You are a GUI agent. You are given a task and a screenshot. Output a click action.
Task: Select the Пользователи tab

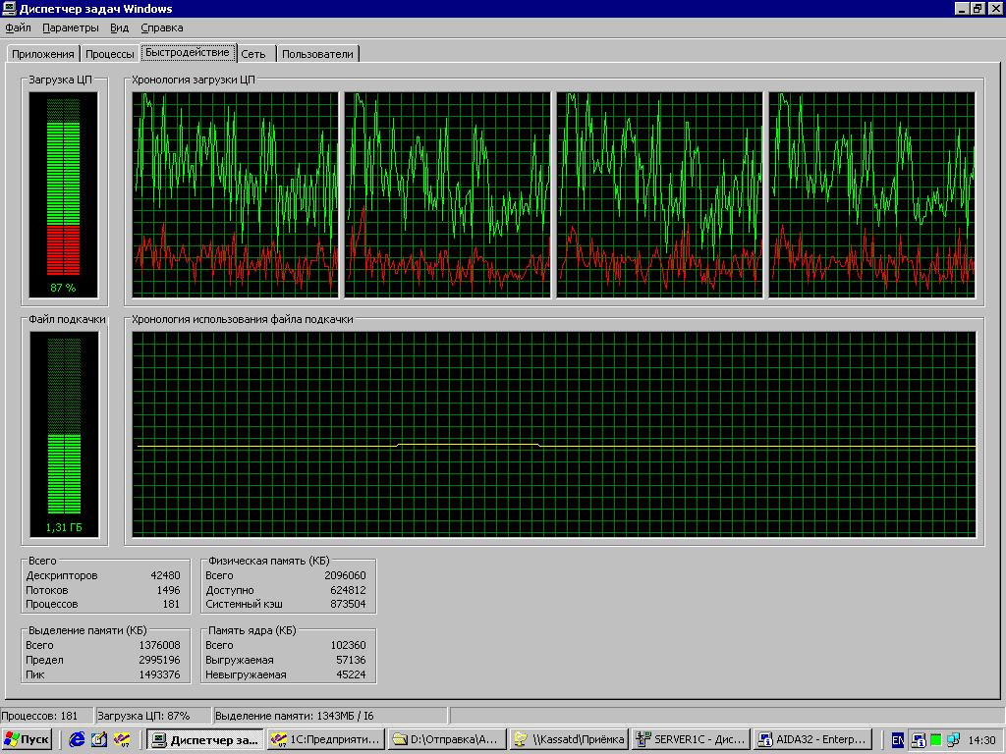(x=317, y=54)
